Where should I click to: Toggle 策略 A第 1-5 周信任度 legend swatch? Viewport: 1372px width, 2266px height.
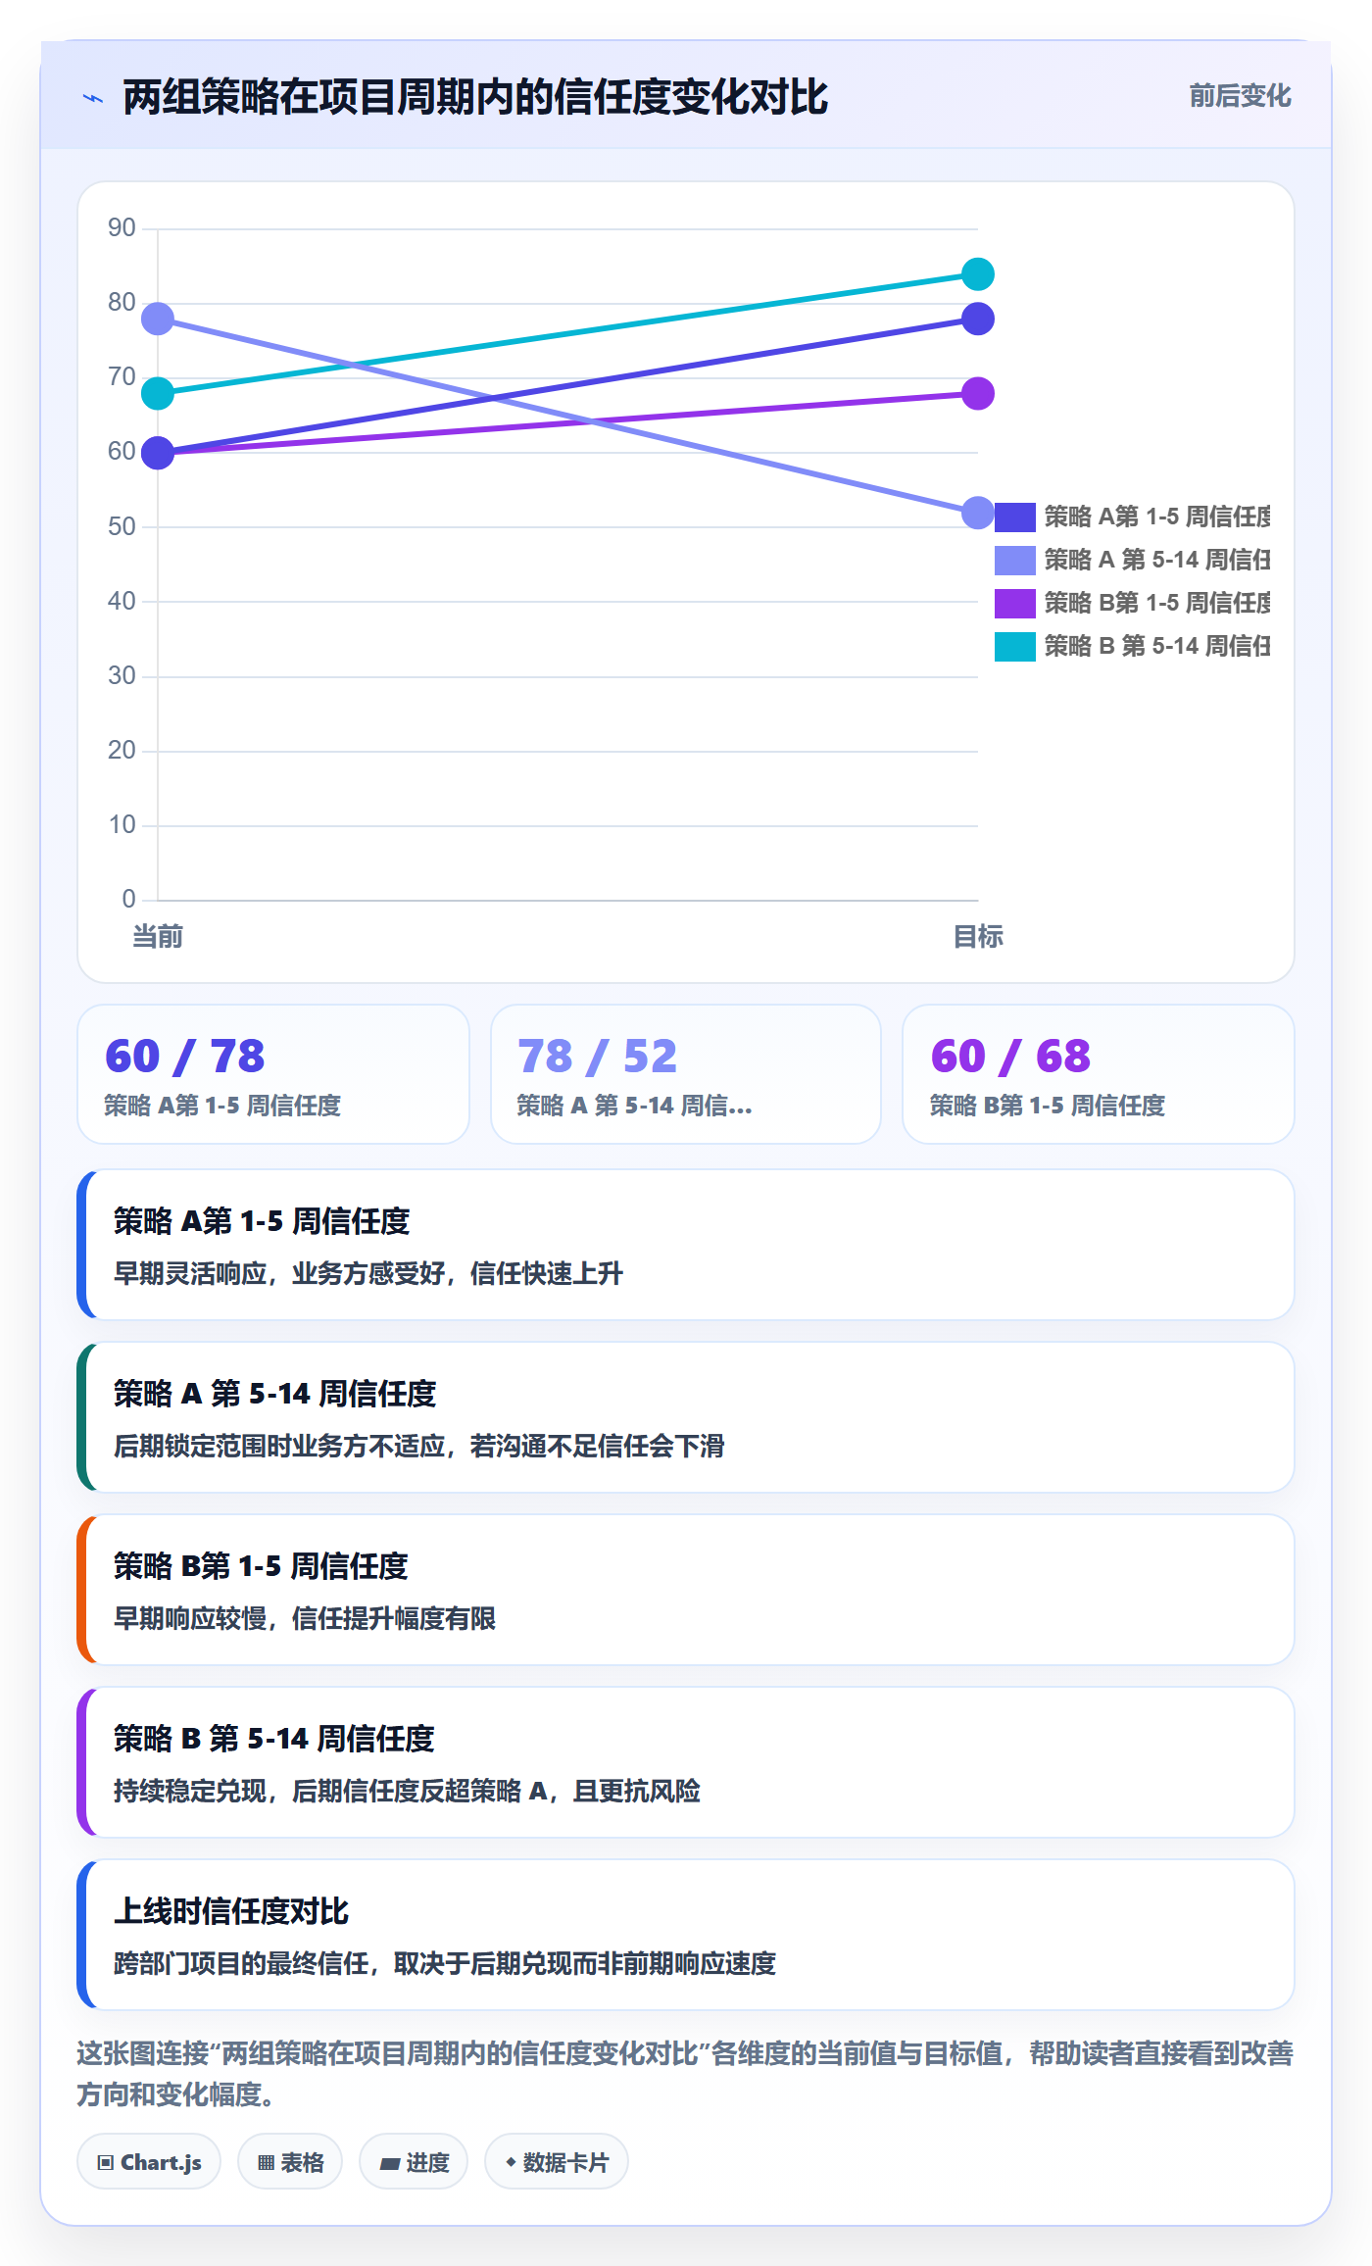point(1015,517)
